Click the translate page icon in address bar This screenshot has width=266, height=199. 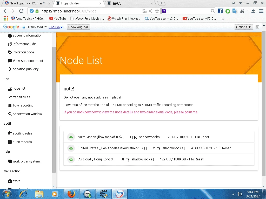[x=144, y=11]
